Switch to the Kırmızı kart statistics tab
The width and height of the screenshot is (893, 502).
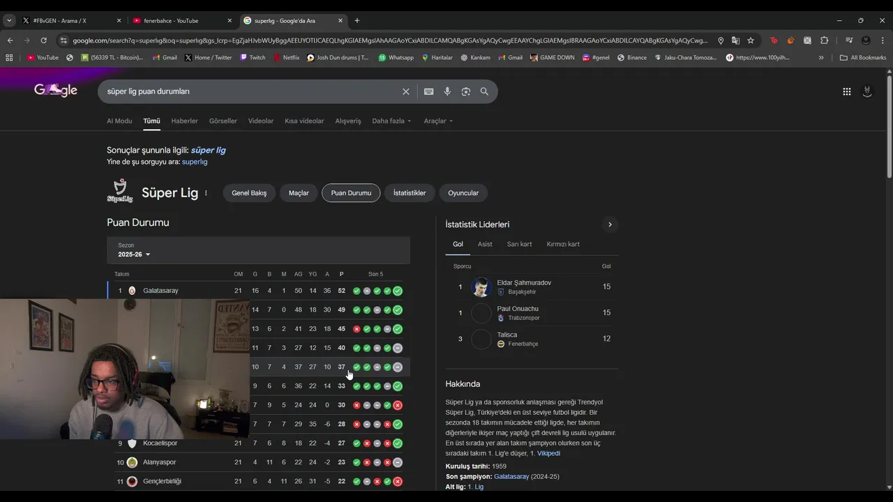coord(563,244)
